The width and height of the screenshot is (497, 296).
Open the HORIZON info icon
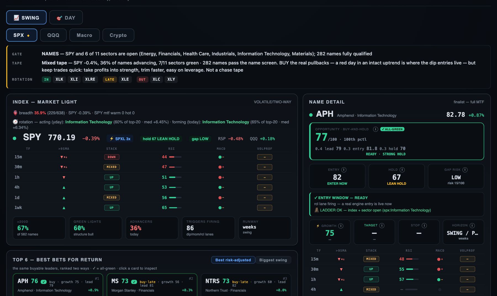tap(472, 226)
